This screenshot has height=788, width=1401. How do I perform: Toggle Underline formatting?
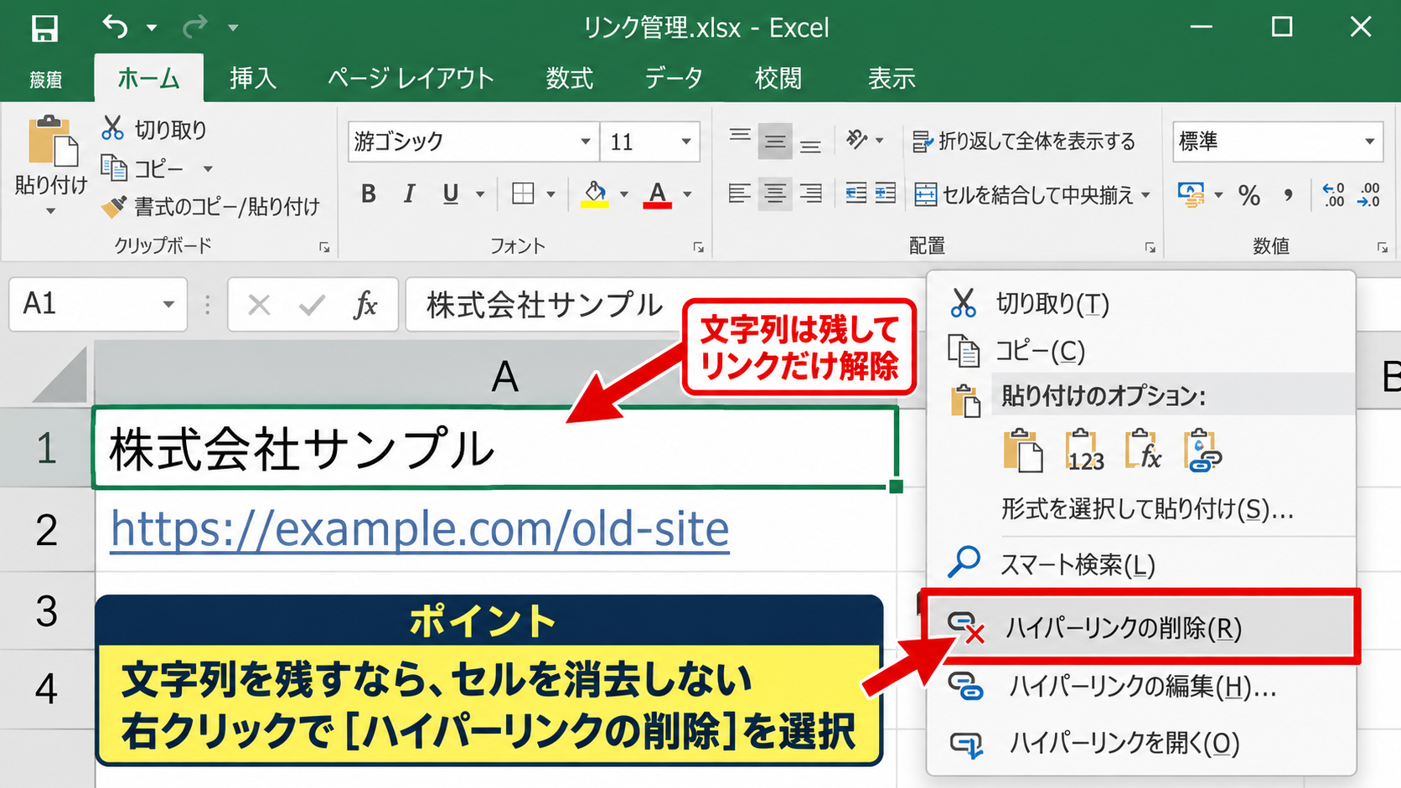click(x=451, y=194)
